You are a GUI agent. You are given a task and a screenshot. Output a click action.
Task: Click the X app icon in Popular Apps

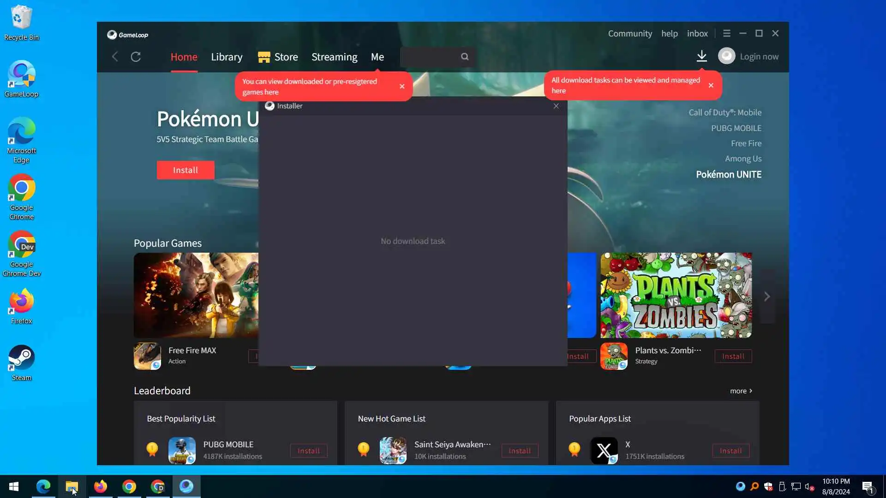pyautogui.click(x=604, y=451)
